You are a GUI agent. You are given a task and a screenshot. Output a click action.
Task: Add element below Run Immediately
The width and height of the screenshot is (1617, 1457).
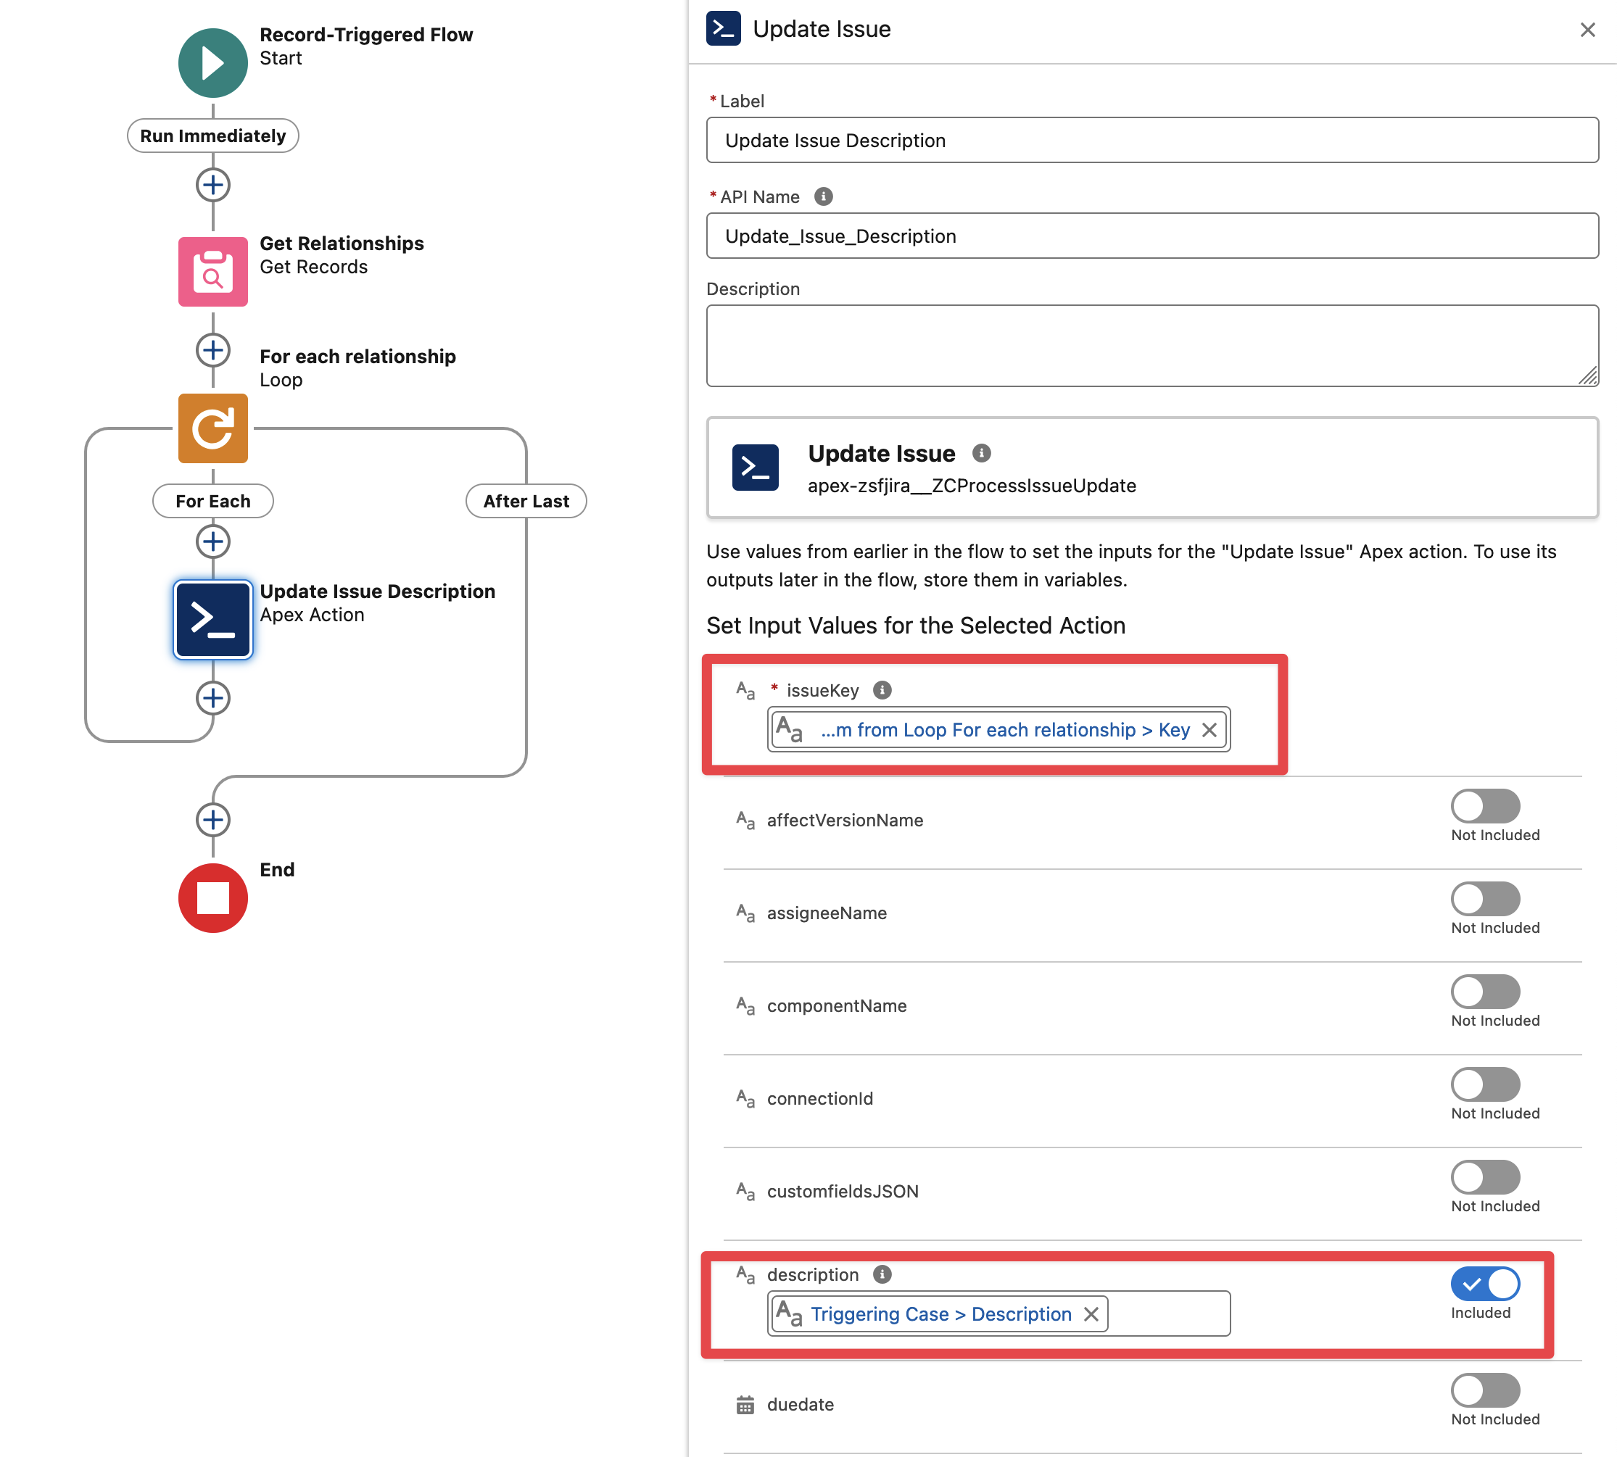212,185
